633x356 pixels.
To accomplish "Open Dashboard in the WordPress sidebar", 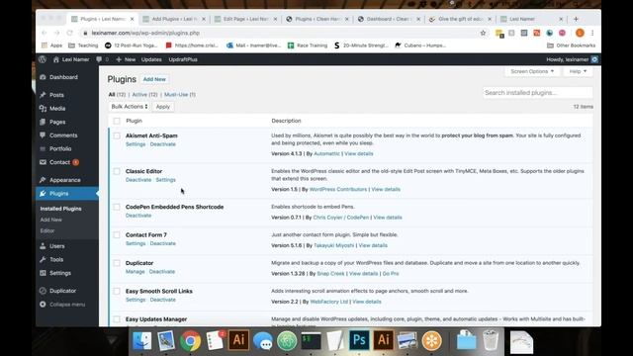I will pyautogui.click(x=63, y=77).
